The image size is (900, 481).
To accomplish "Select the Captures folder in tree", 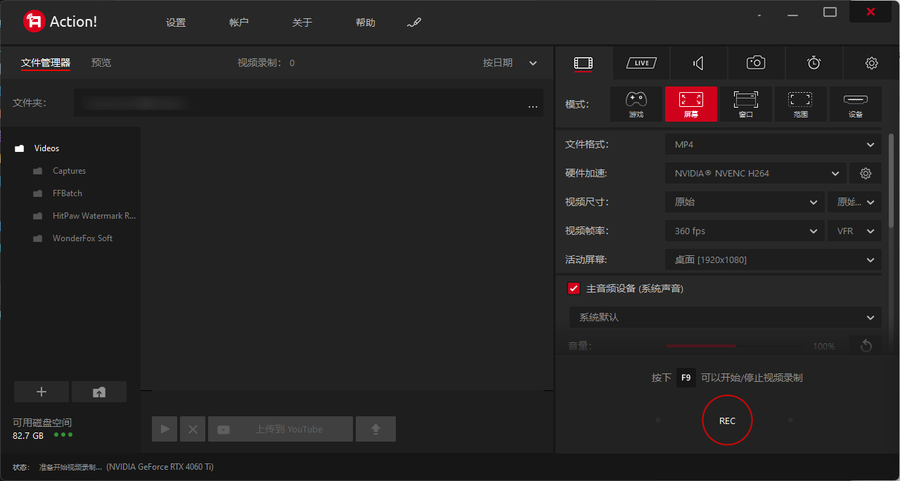I will click(x=69, y=171).
